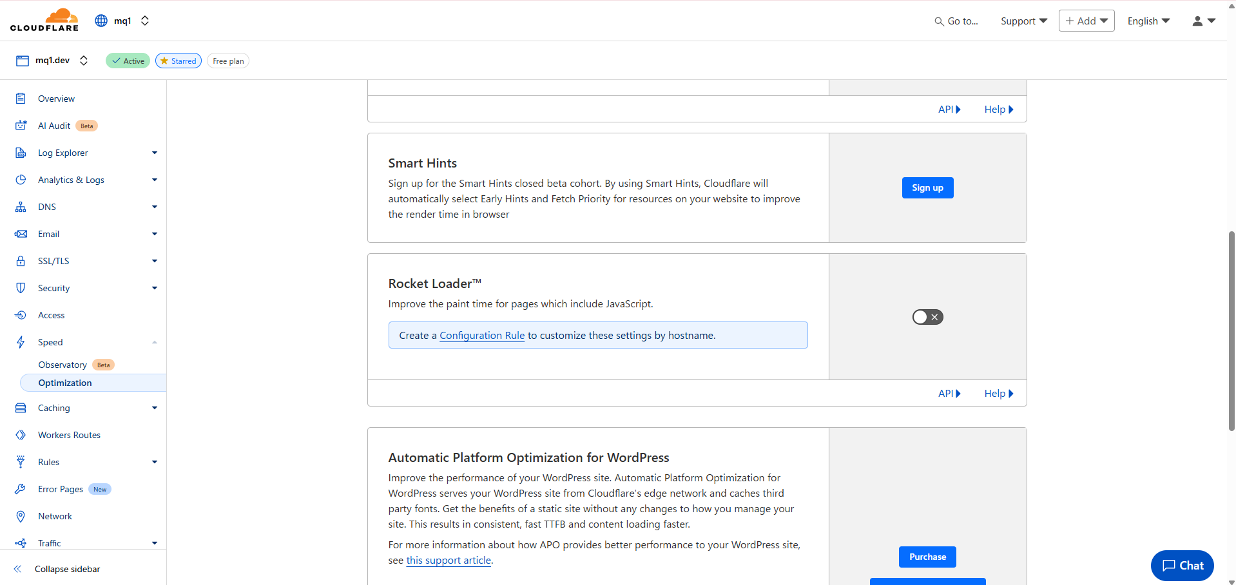The width and height of the screenshot is (1236, 585).
Task: Click the Network location pin icon
Action: click(21, 516)
